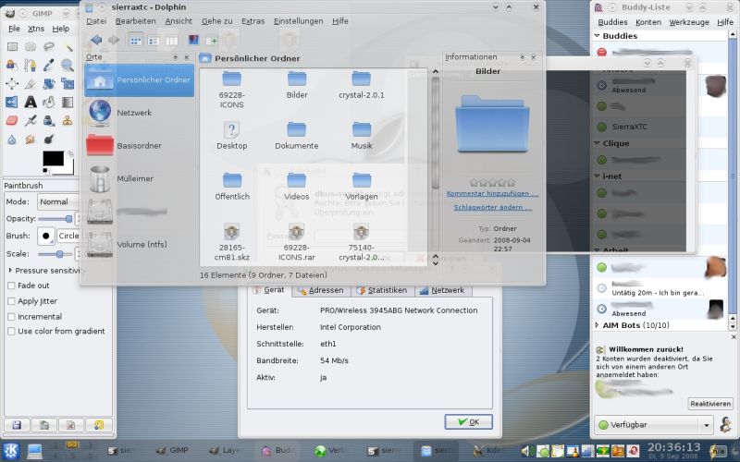Toggle Use color from gradient
Viewport: 740px width, 462px height.
(x=12, y=330)
